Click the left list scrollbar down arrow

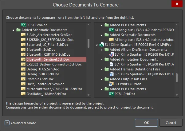click(x=89, y=95)
